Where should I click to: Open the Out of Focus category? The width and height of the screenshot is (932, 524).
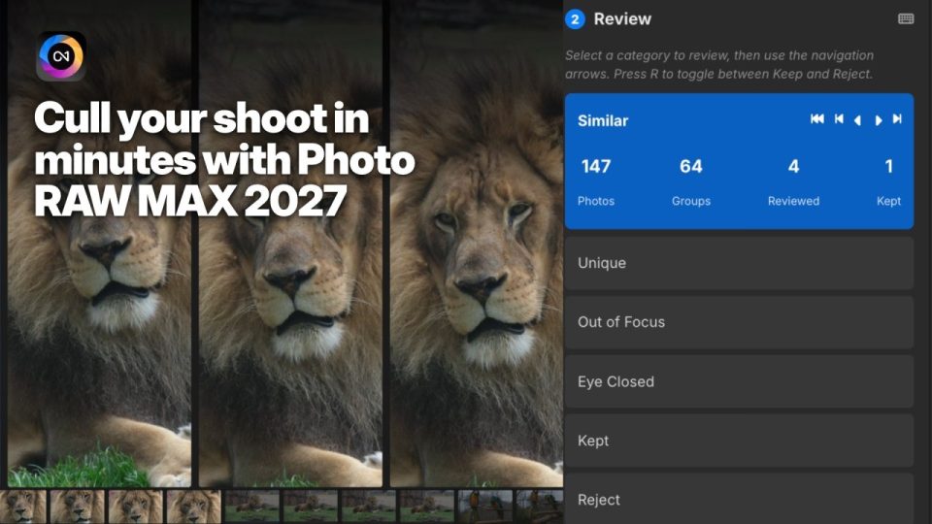(x=739, y=322)
